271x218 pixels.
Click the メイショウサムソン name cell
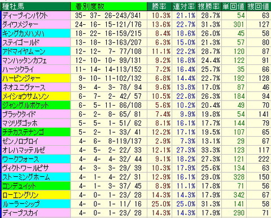tap(36, 96)
